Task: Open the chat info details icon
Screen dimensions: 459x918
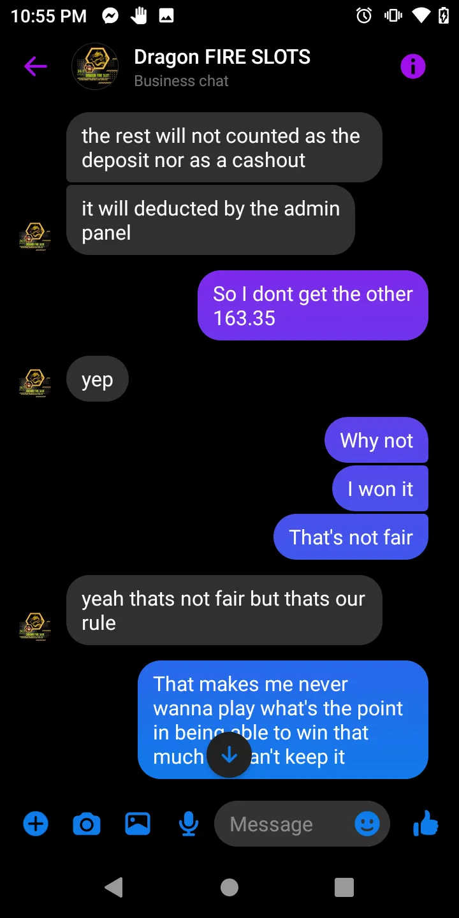Action: pyautogui.click(x=412, y=66)
